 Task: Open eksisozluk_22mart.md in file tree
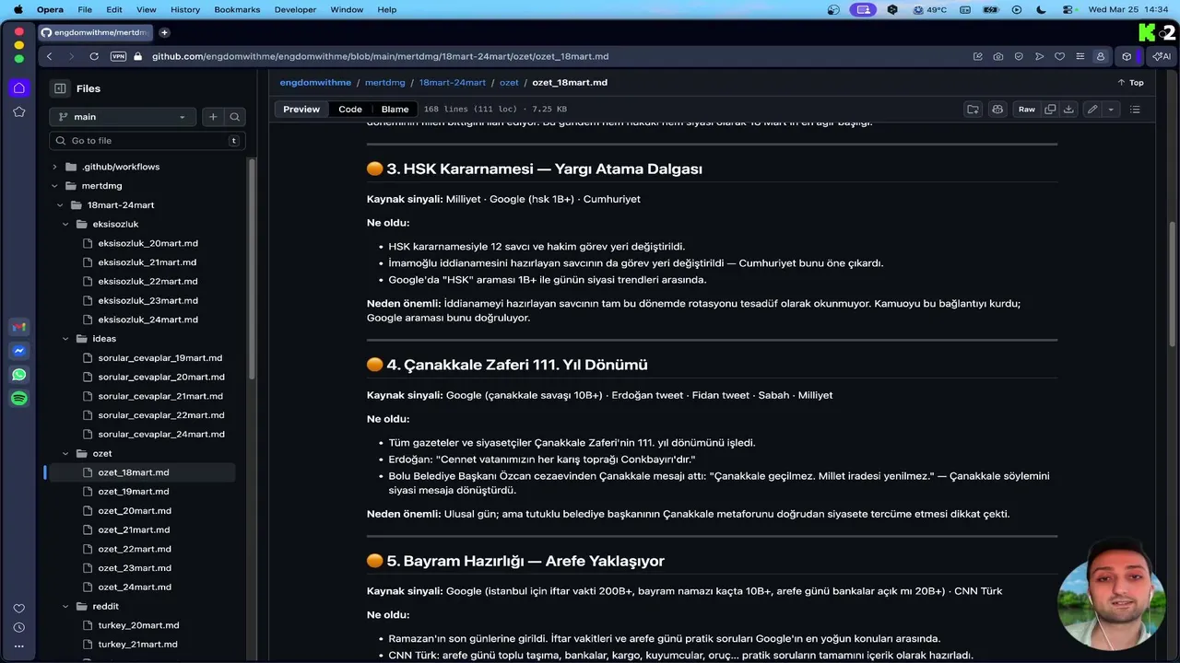[147, 282]
